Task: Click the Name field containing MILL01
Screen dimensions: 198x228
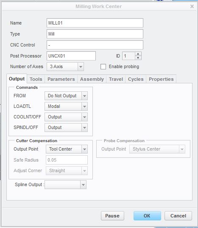Action: pos(95,23)
